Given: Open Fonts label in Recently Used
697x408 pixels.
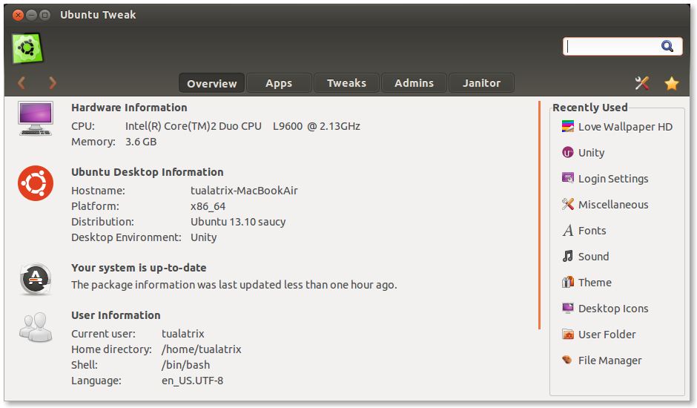Looking at the screenshot, I should [x=592, y=231].
